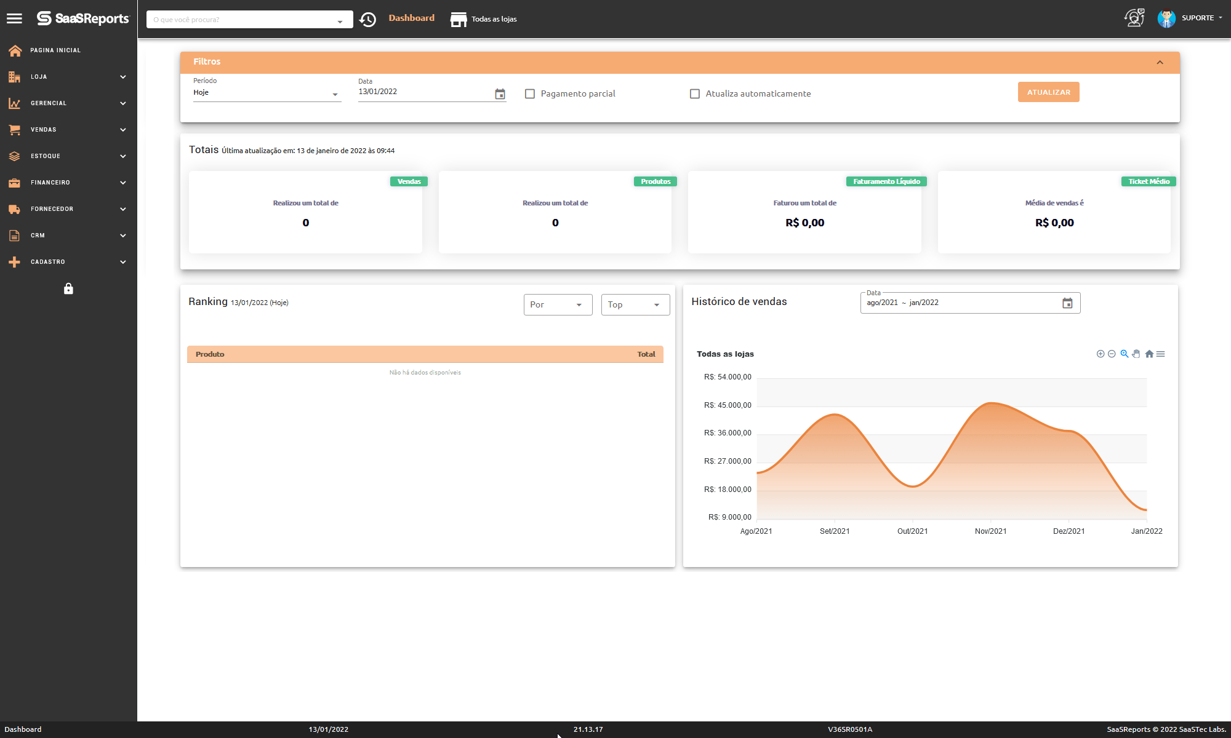The width and height of the screenshot is (1231, 738).
Task: Click the Vendas green badge
Action: [409, 181]
